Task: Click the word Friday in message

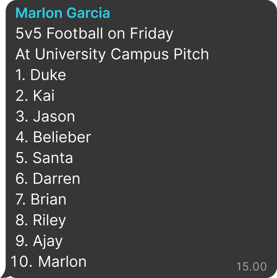Action: pos(151,34)
